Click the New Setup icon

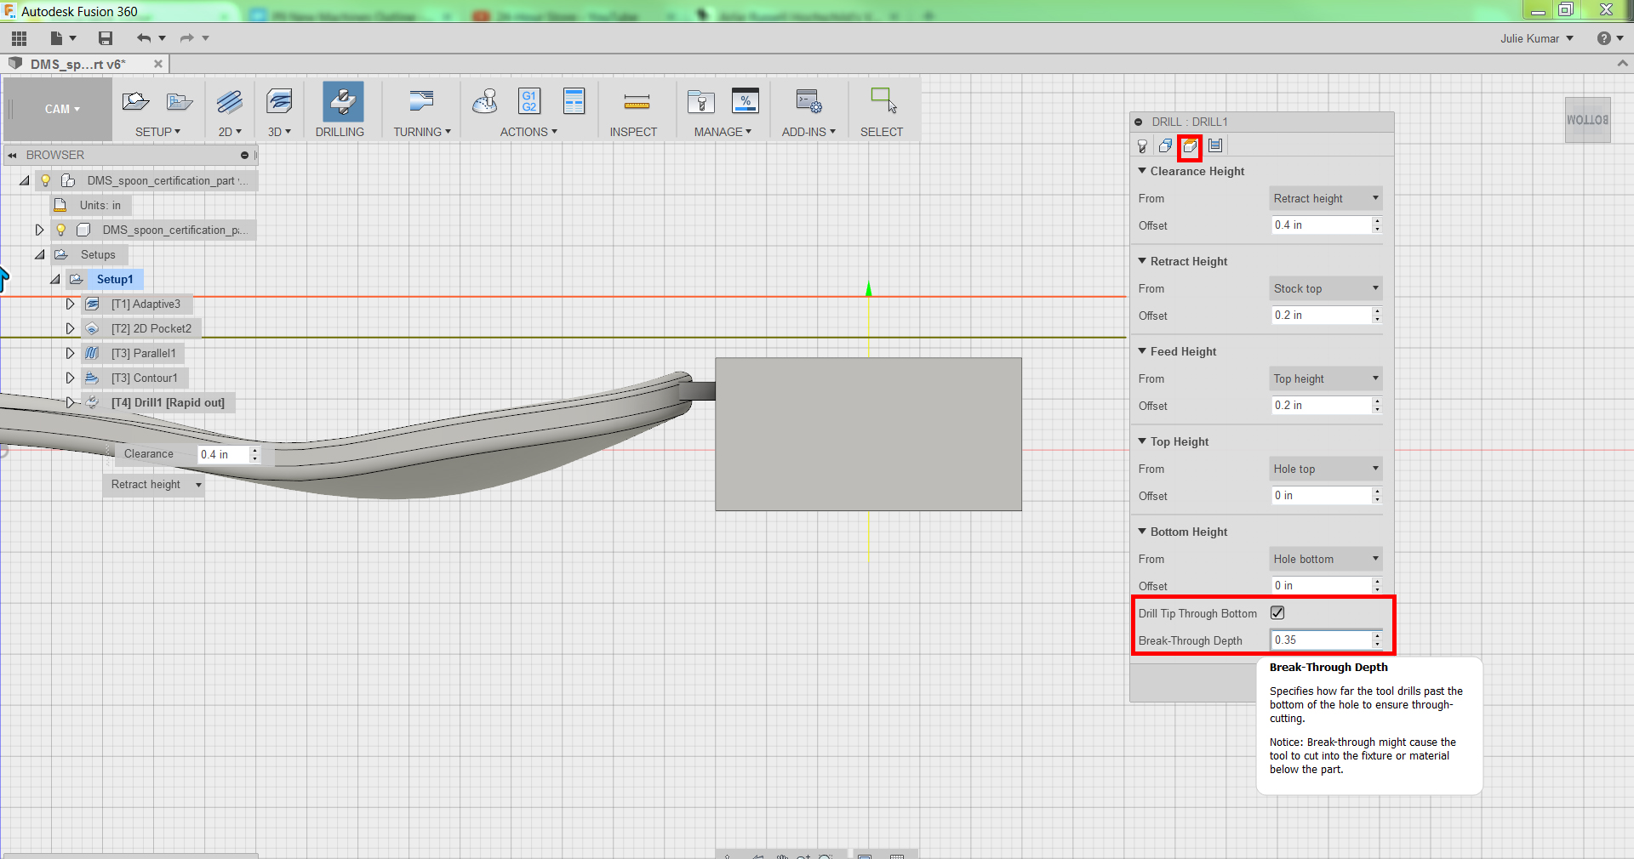[x=135, y=102]
